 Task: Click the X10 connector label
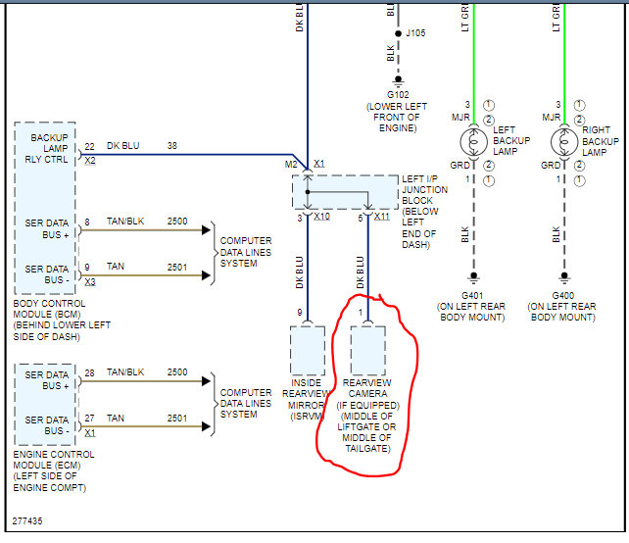click(321, 217)
